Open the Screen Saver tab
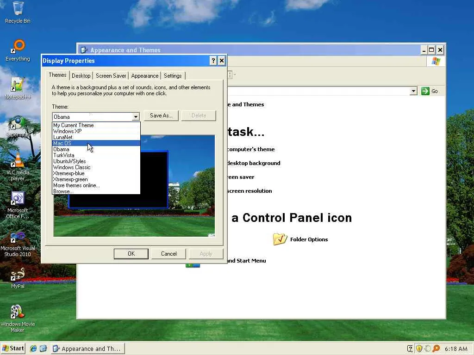This screenshot has width=474, height=355. pyautogui.click(x=111, y=76)
